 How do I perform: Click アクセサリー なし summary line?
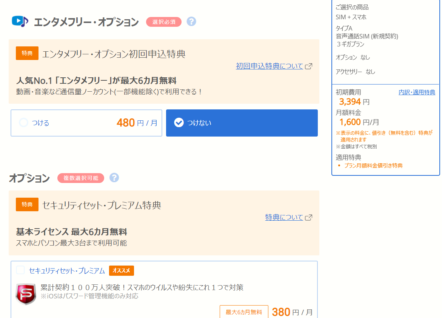355,72
